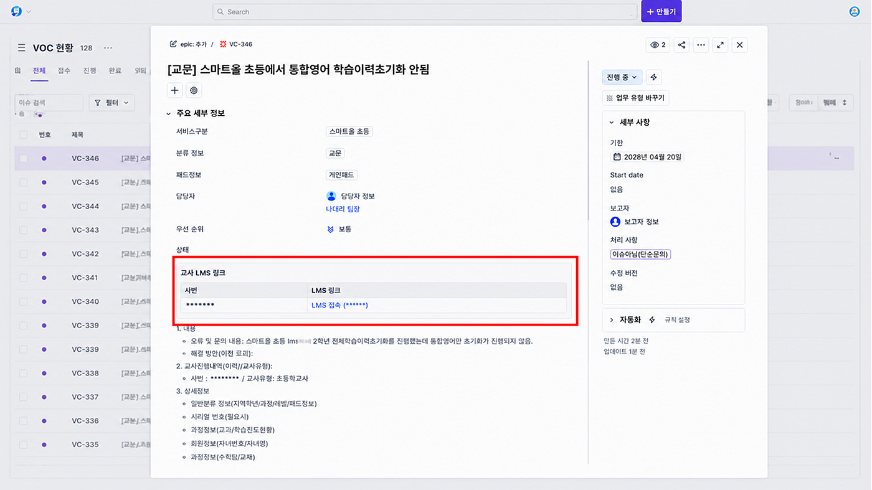Click the 규칙 설정 link
This screenshot has width=872, height=490.
[x=677, y=320]
